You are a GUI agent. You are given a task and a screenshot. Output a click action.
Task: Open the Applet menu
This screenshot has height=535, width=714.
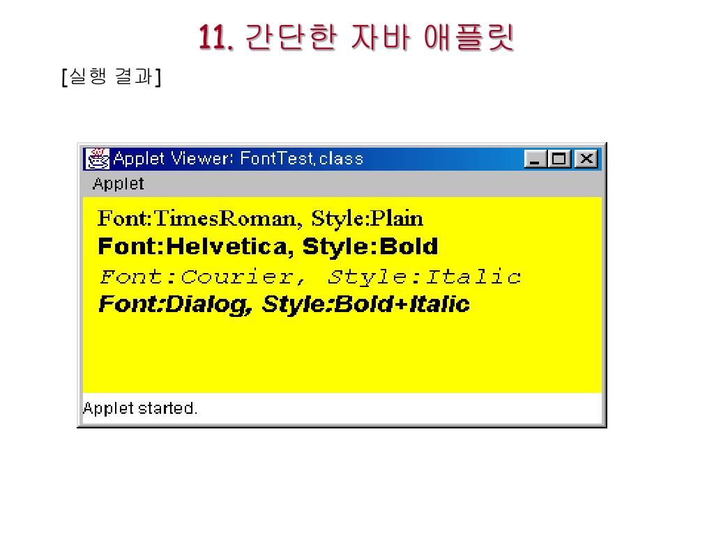pos(118,184)
